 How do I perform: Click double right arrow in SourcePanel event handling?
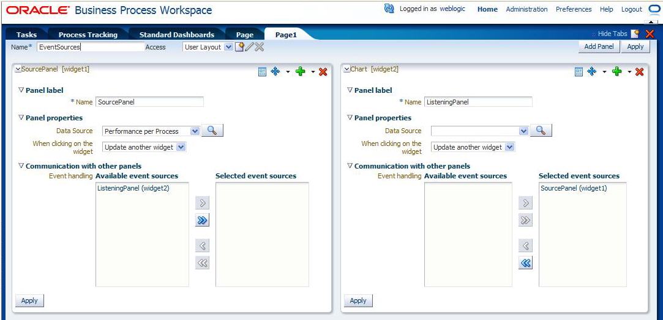[x=203, y=220]
